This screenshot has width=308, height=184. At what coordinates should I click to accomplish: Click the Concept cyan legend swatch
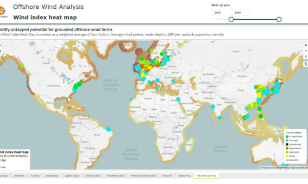pos(287,140)
